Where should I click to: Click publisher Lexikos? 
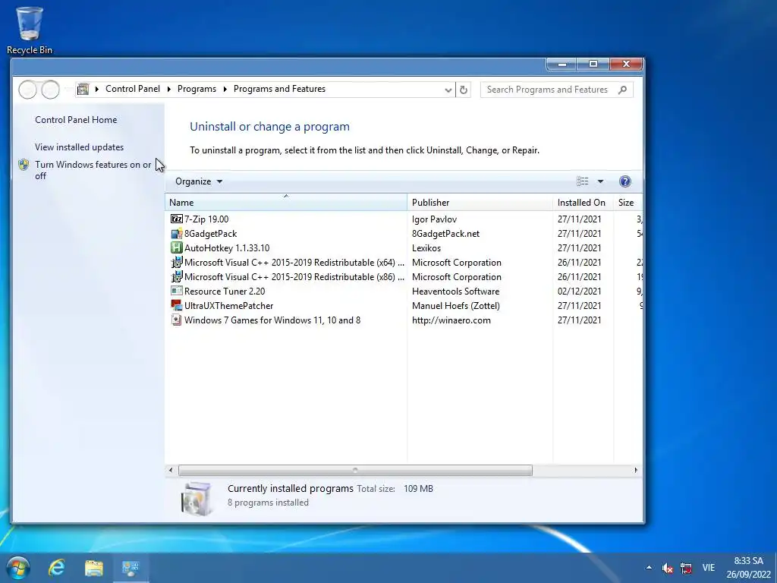pyautogui.click(x=426, y=248)
